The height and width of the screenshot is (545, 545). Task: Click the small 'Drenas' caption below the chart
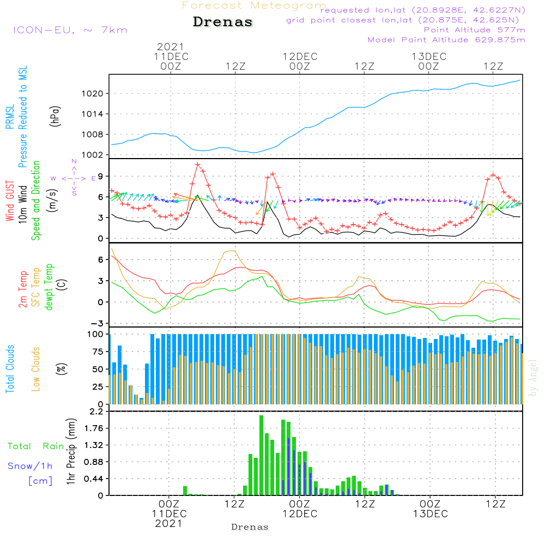pos(250,527)
